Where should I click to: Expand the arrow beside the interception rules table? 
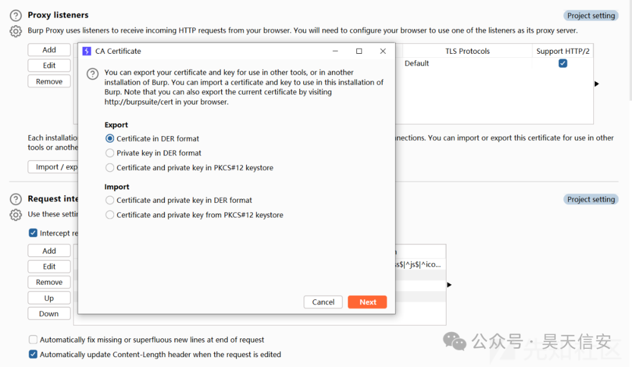pyautogui.click(x=449, y=285)
